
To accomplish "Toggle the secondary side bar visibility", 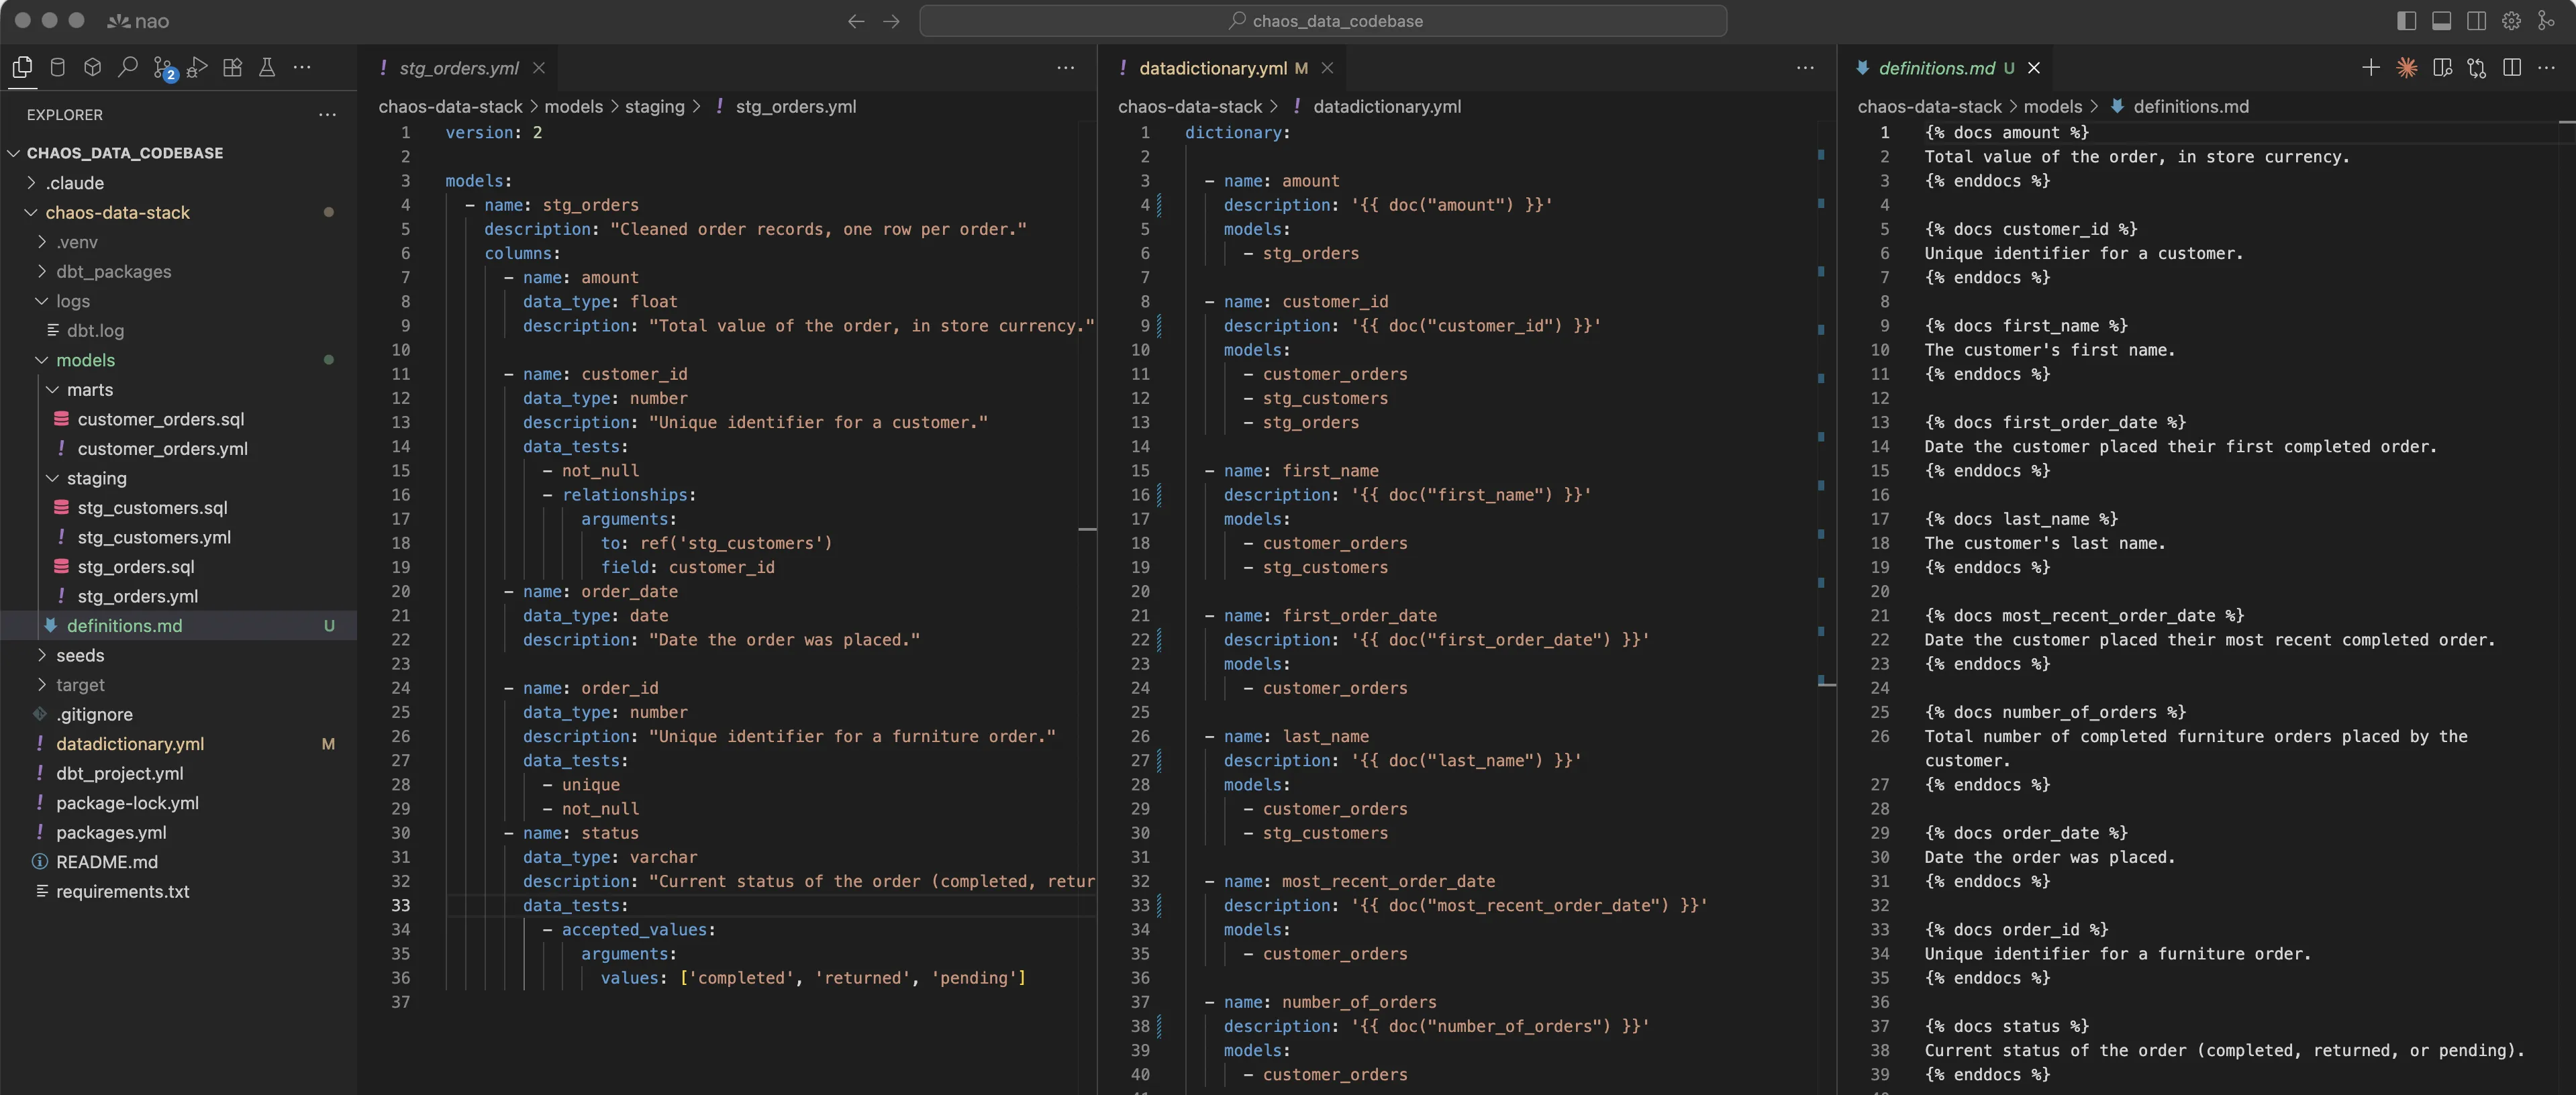I will (x=2477, y=21).
